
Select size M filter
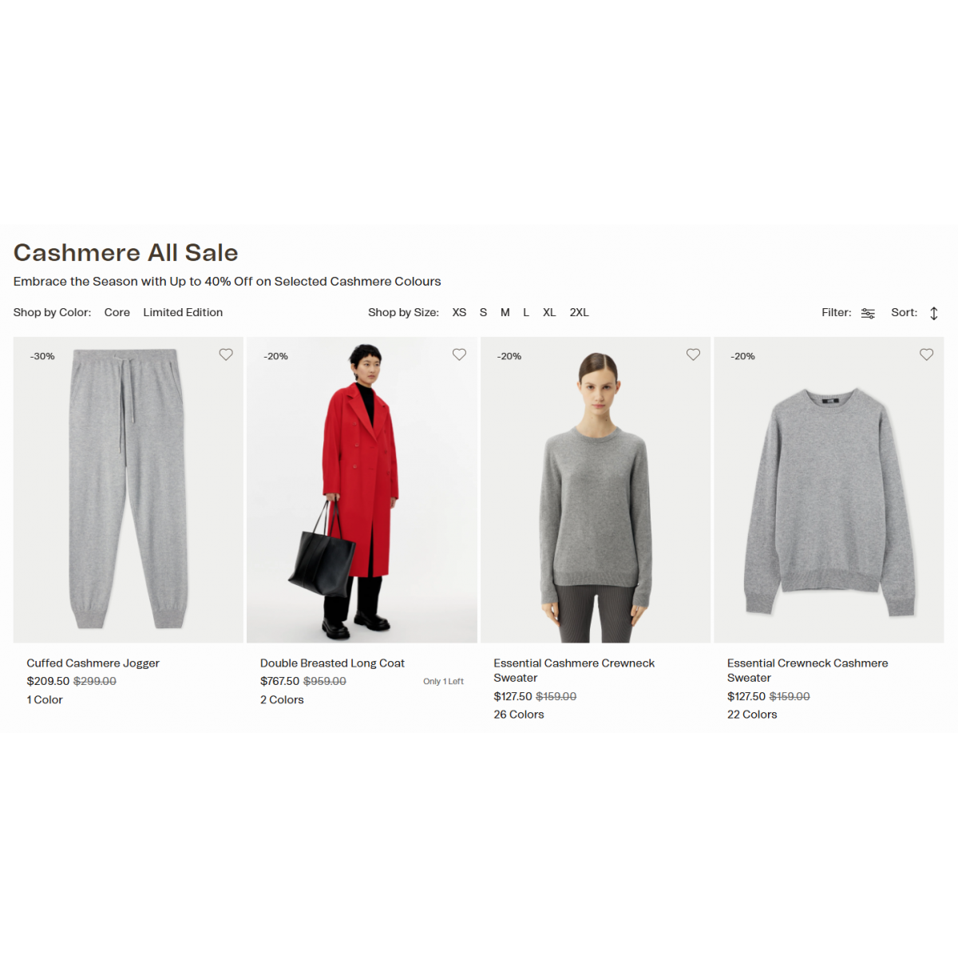505,312
